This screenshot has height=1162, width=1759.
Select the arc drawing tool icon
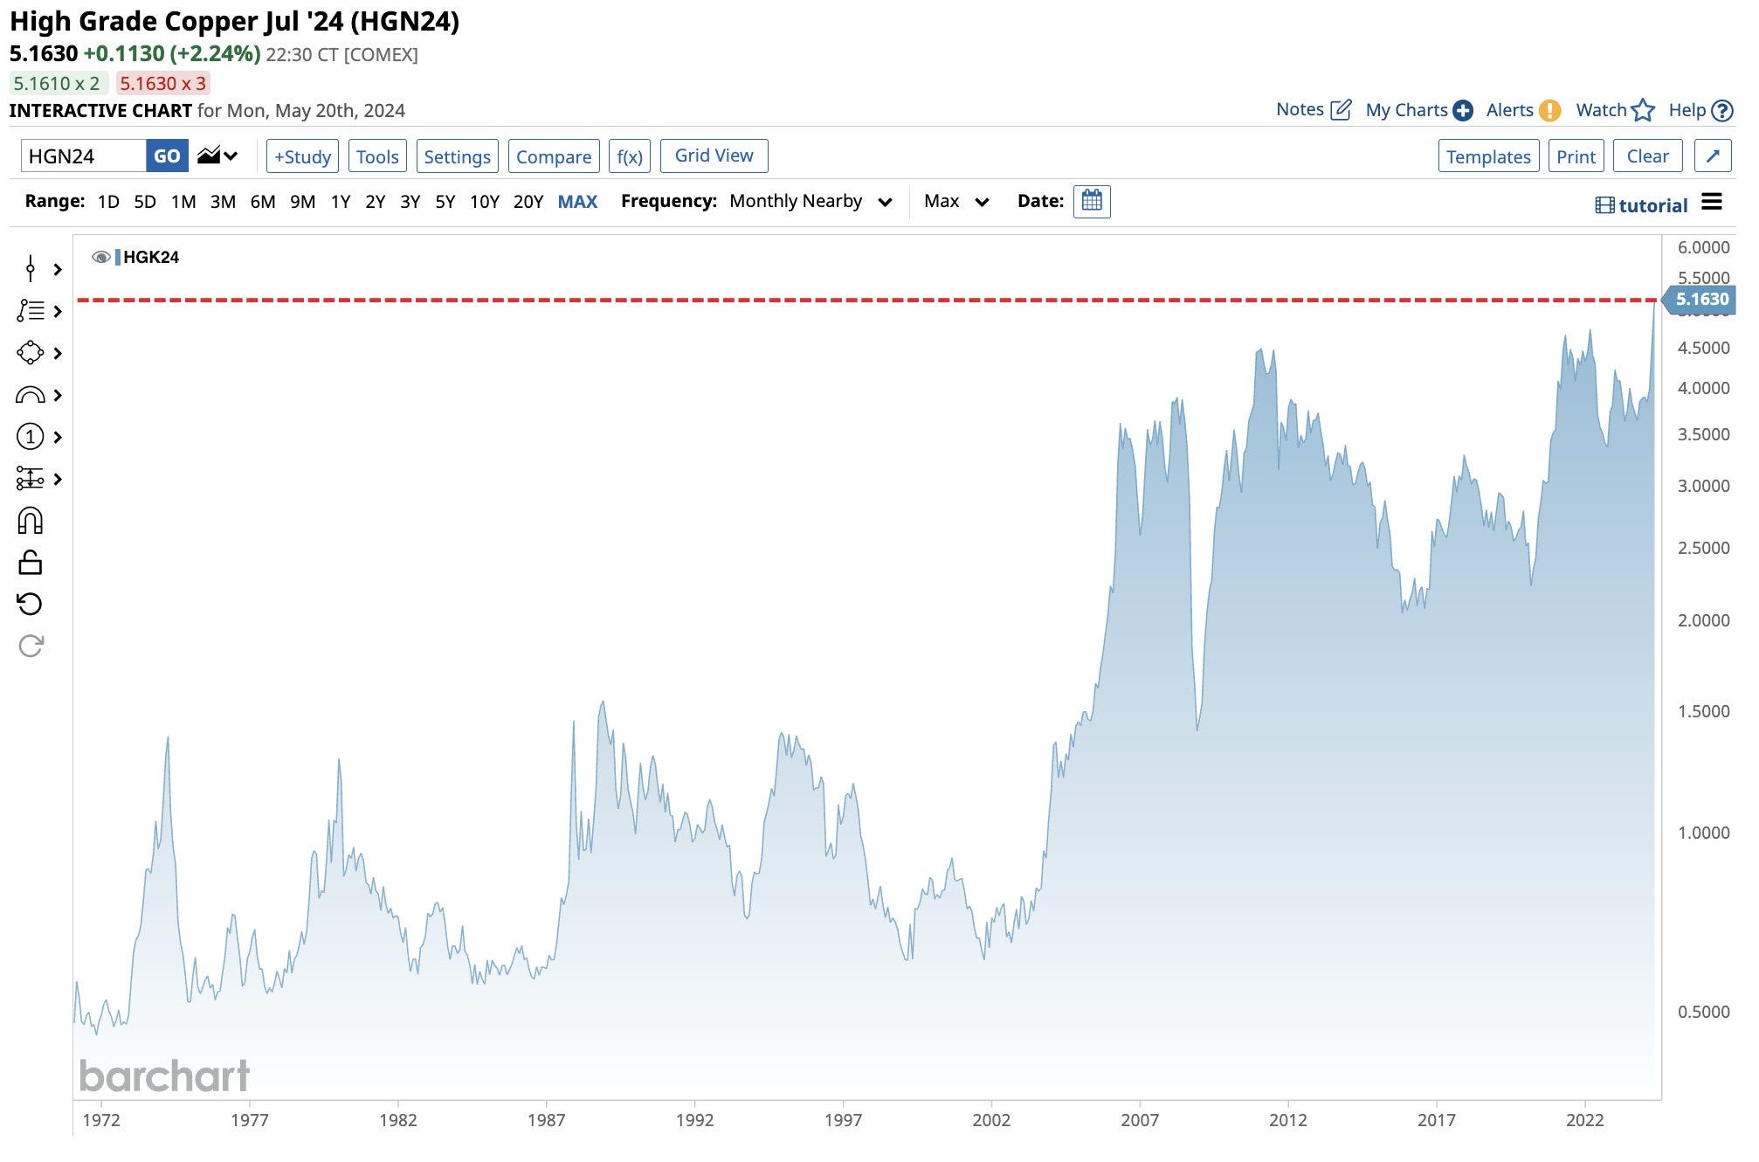tap(30, 396)
